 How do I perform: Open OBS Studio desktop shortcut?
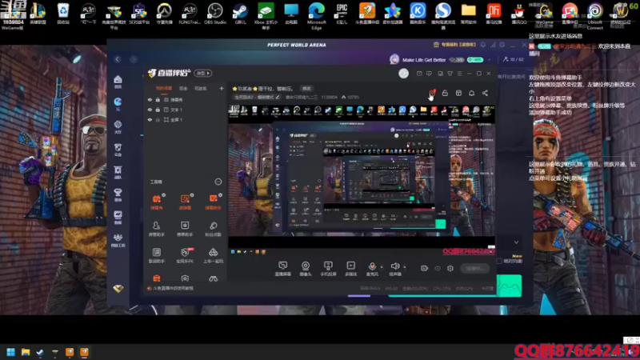point(214,14)
